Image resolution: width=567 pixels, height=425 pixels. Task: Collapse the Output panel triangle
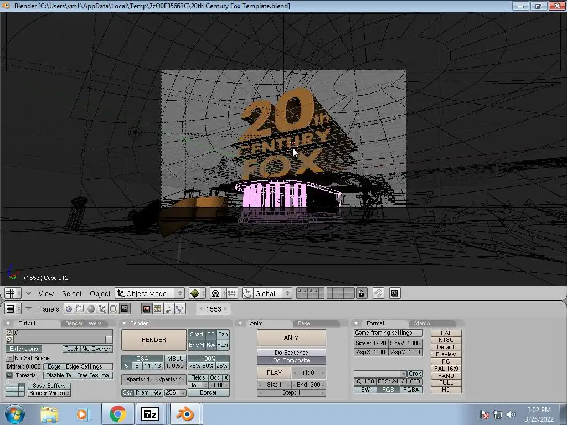[x=8, y=323]
